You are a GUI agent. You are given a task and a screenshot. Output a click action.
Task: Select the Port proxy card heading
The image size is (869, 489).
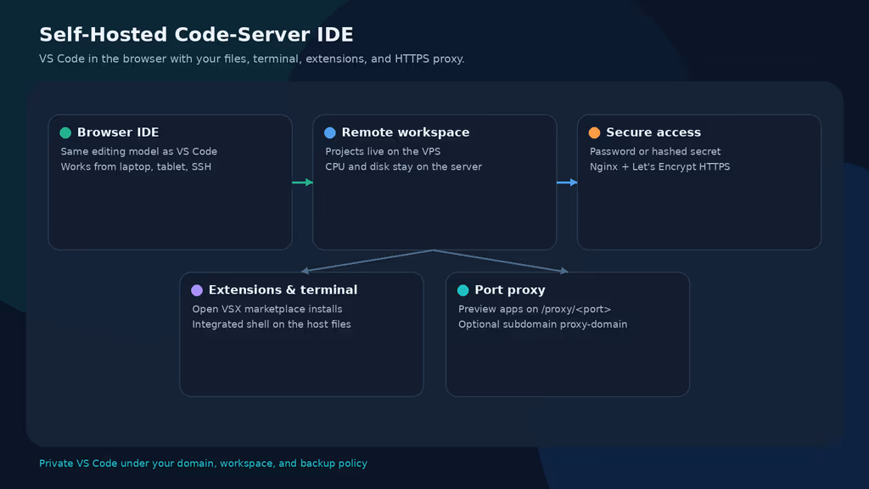[x=510, y=290]
